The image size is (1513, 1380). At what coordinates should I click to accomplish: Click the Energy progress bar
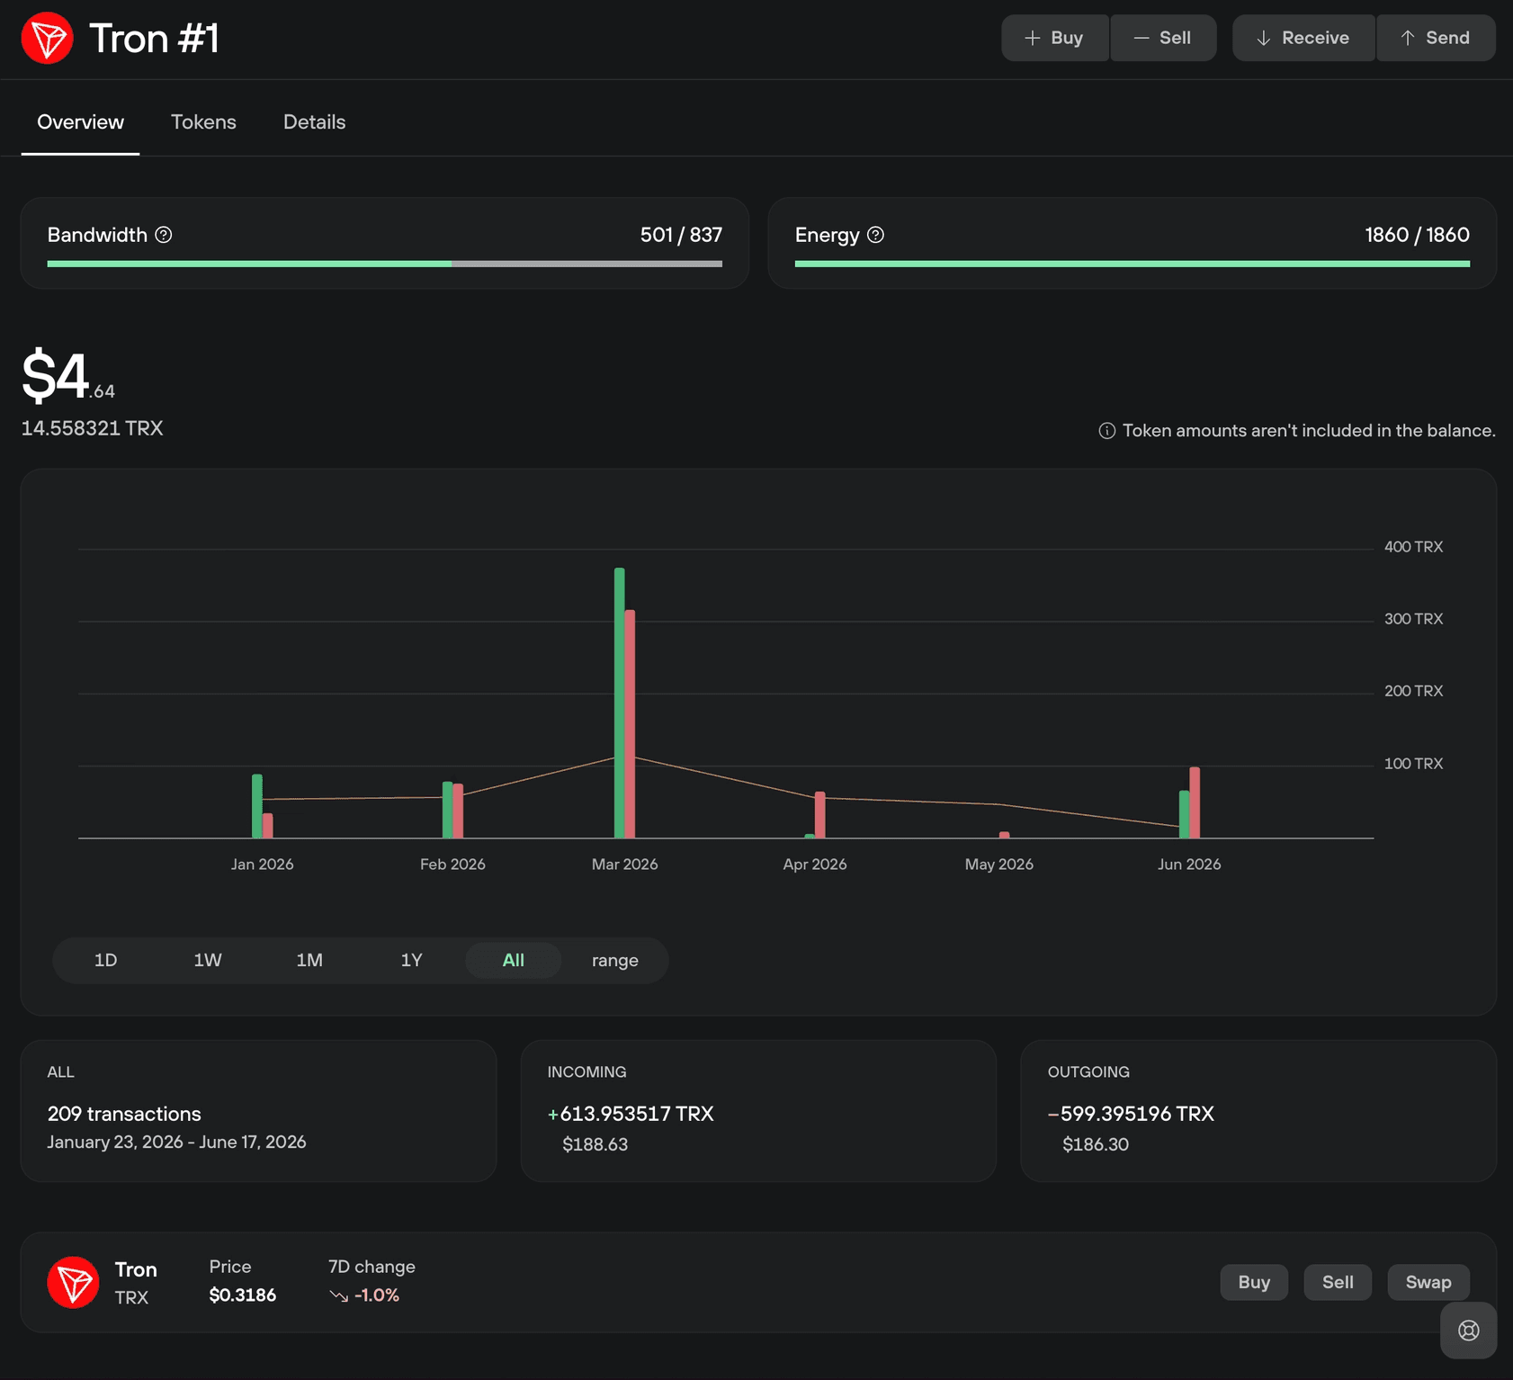(x=1133, y=264)
